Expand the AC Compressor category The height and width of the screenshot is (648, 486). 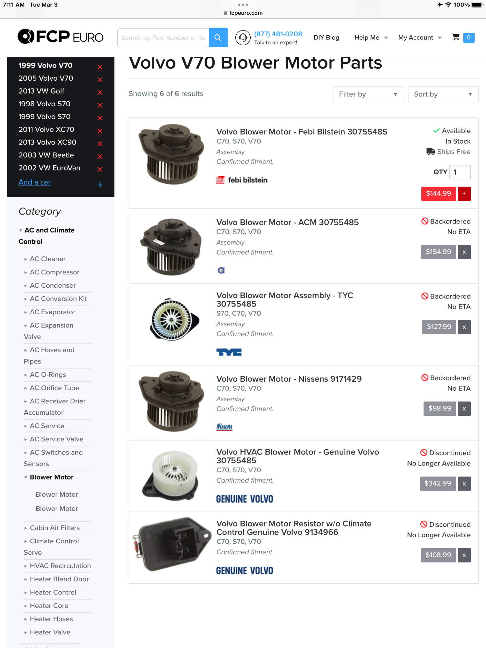[x=54, y=272]
